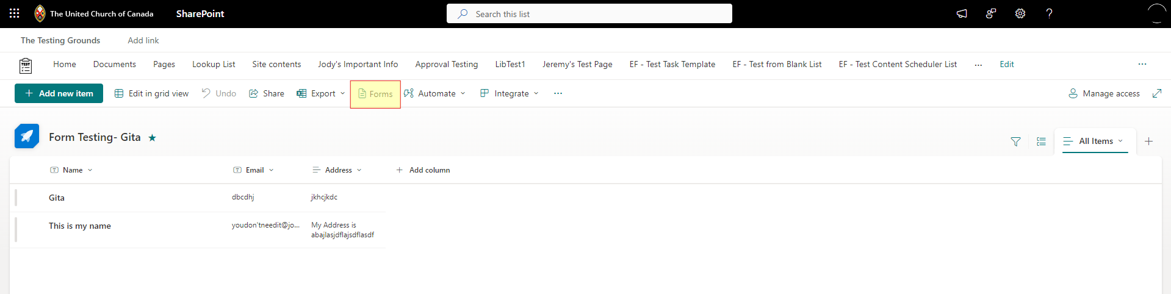Click the Add new item button
1171x294 pixels.
click(x=59, y=93)
